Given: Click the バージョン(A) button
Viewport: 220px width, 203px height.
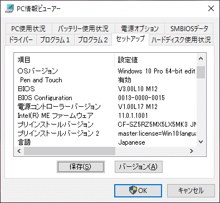Looking at the screenshot, I should (x=139, y=167).
